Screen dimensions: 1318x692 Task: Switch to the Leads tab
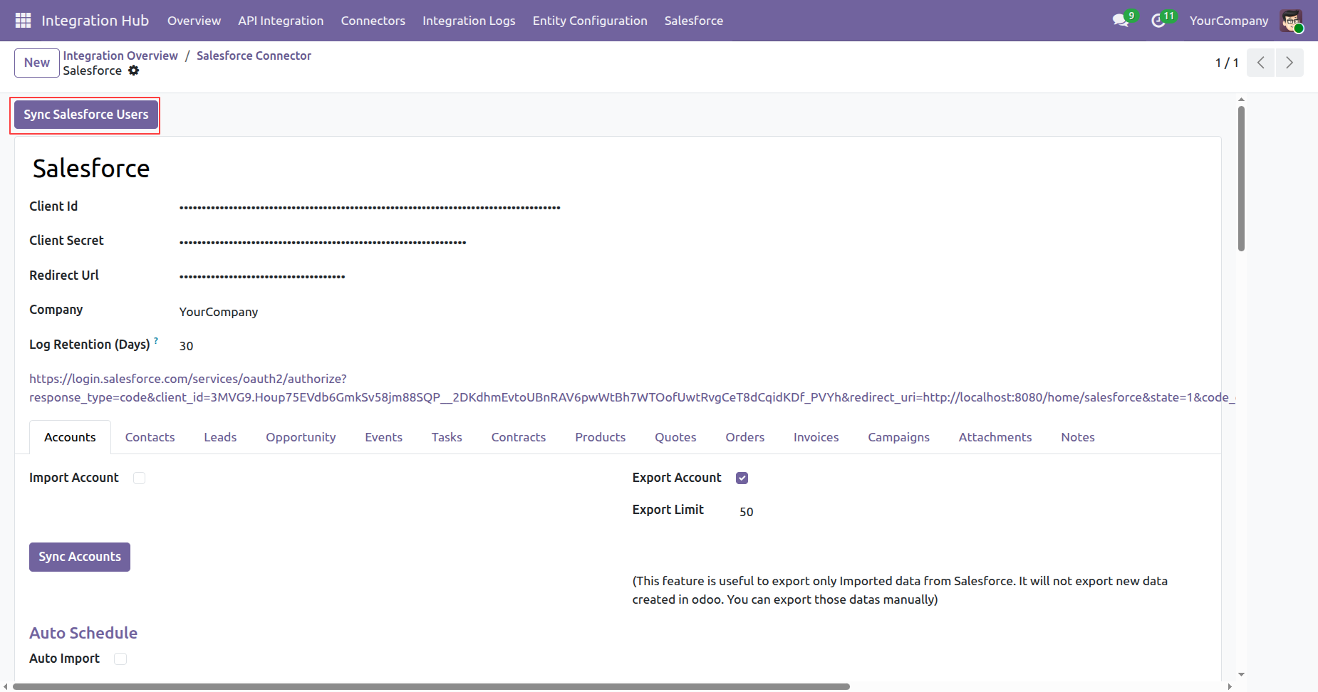tap(220, 437)
